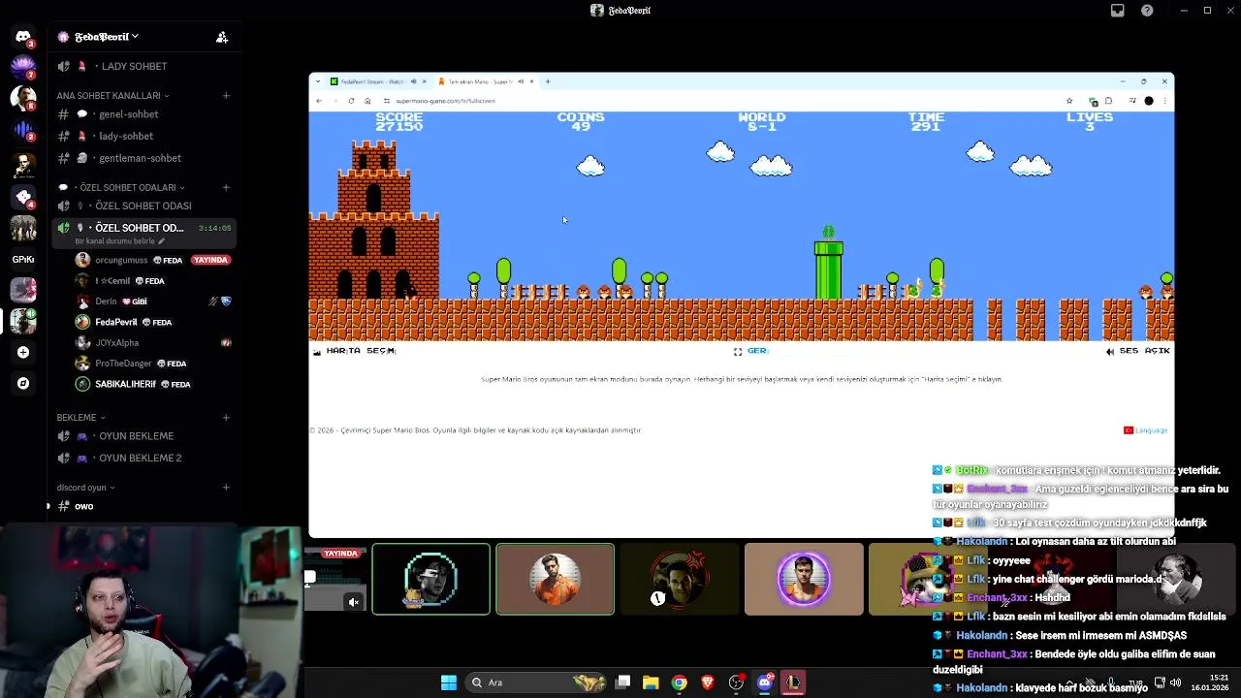Go back in Chrome browser window

319,101
